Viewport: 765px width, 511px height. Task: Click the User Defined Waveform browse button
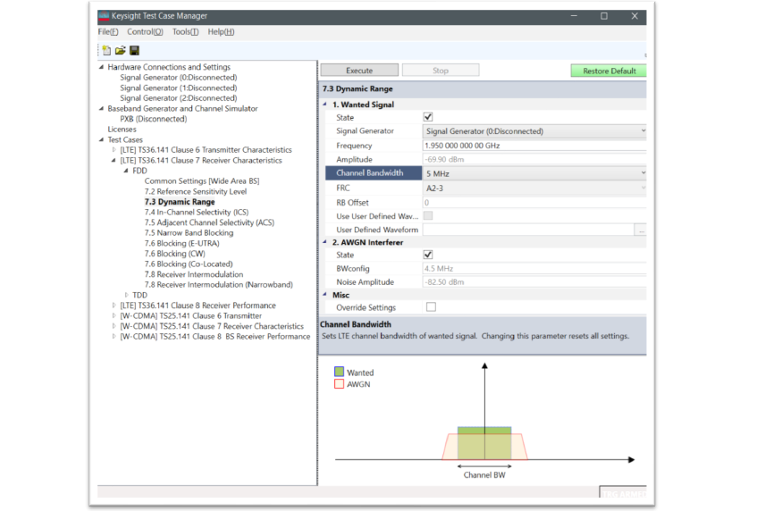(x=641, y=230)
